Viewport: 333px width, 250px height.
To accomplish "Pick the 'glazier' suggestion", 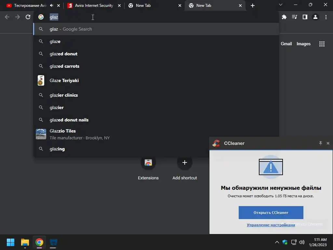I will (156, 107).
